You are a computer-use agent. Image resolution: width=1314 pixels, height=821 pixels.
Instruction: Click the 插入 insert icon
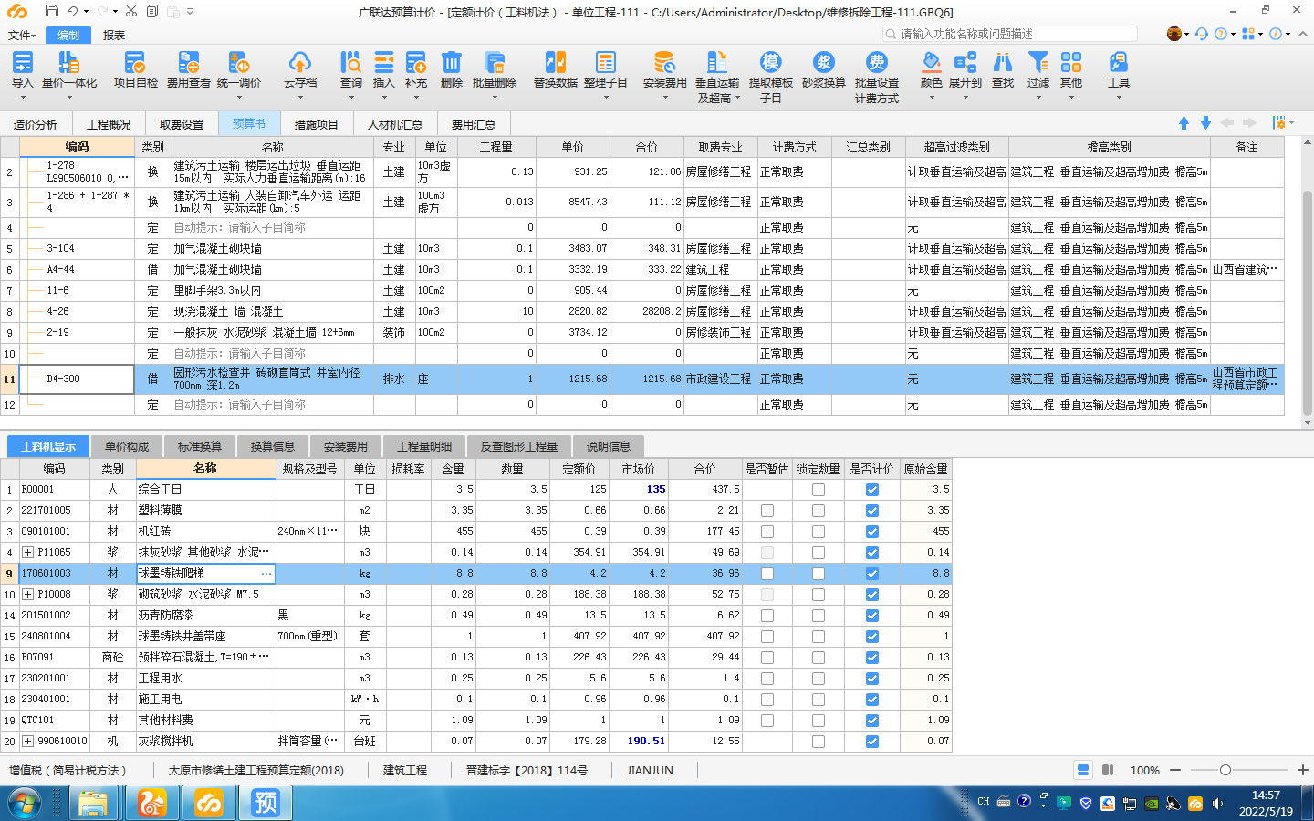(384, 62)
